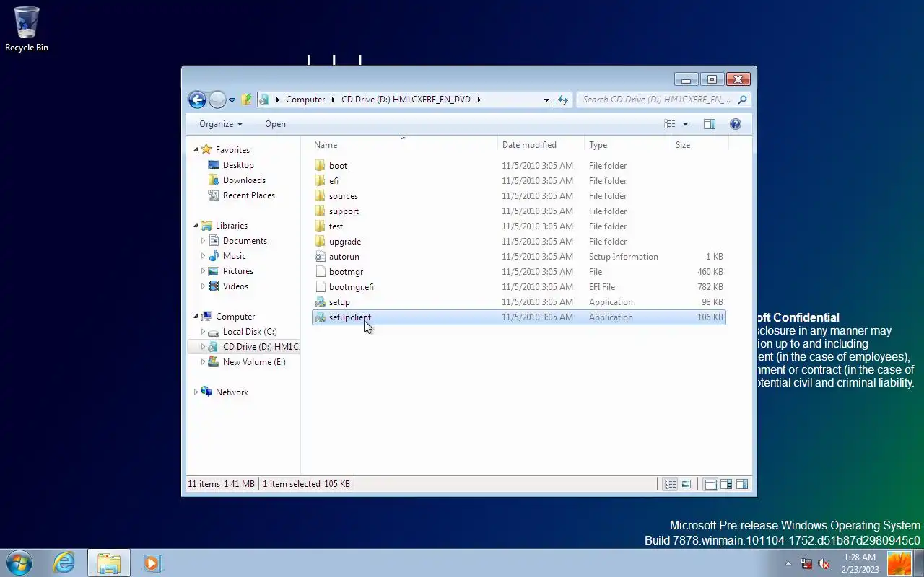Select the upgrade folder row
924x577 pixels.
(518, 242)
